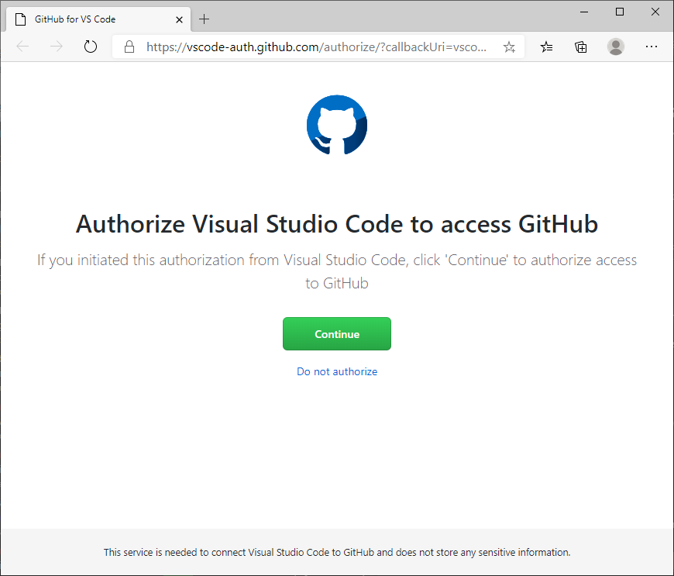Click the green Continue button
This screenshot has height=576, width=674.
pyautogui.click(x=337, y=333)
